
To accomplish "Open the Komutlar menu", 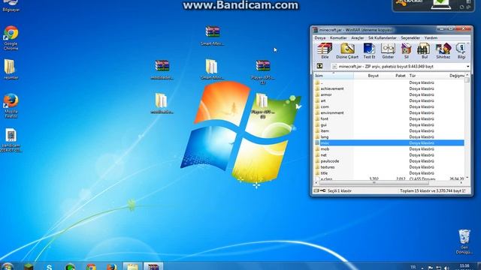I will click(x=338, y=38).
